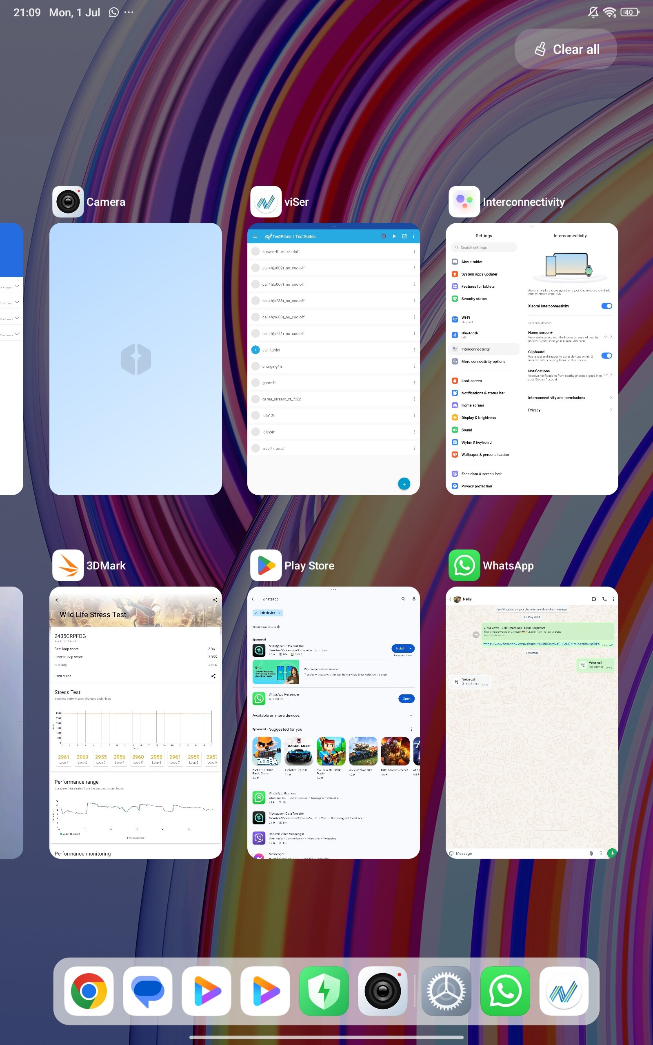This screenshot has height=1045, width=653.
Task: Open Stylus & keyboard settings
Action: click(x=484, y=442)
